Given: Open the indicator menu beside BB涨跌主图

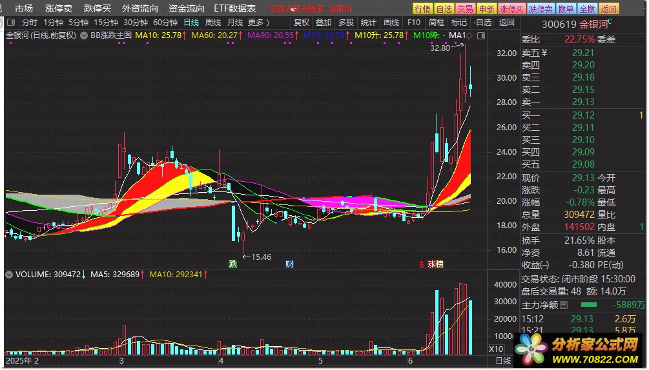Looking at the screenshot, I should 83,36.
